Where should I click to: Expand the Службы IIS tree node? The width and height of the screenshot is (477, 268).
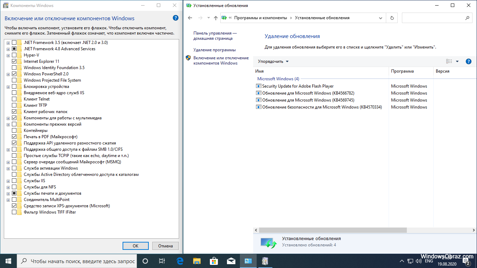pos(8,181)
